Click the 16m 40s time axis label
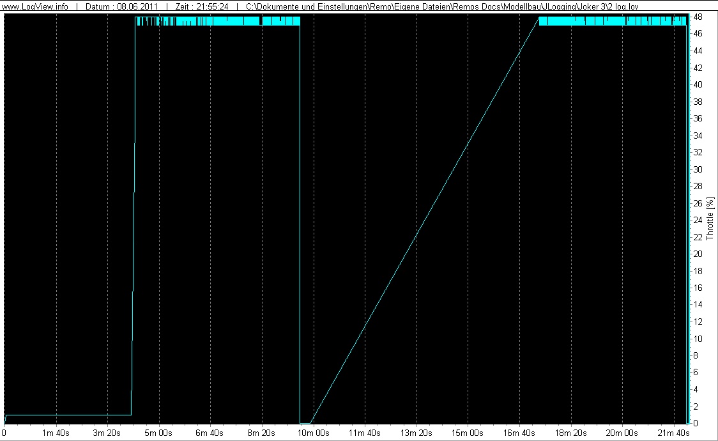This screenshot has width=718, height=441. click(519, 433)
